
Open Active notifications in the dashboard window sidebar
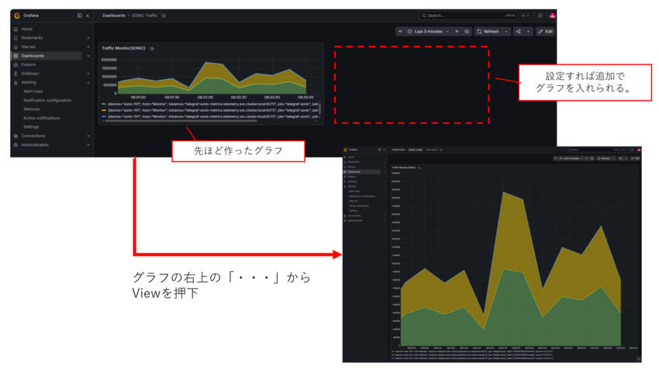click(x=42, y=118)
